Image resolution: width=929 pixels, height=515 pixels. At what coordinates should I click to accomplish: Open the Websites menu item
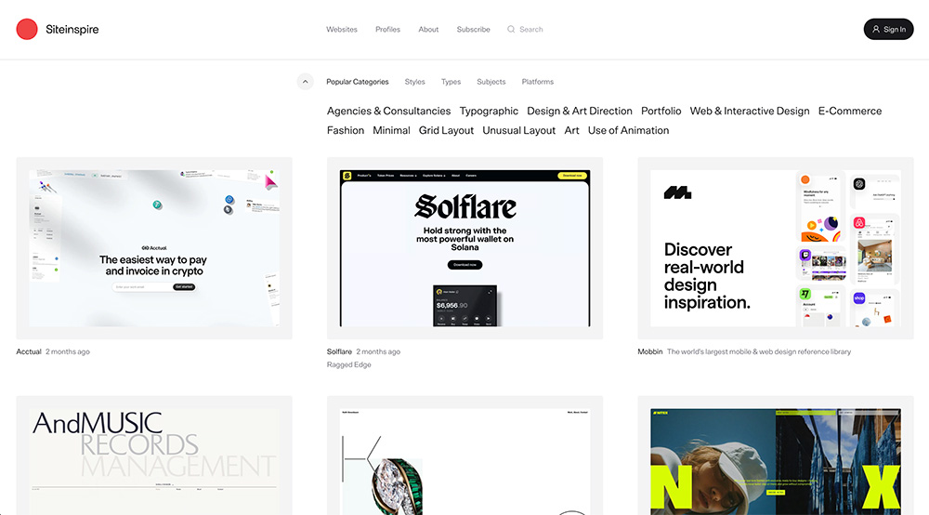click(342, 29)
